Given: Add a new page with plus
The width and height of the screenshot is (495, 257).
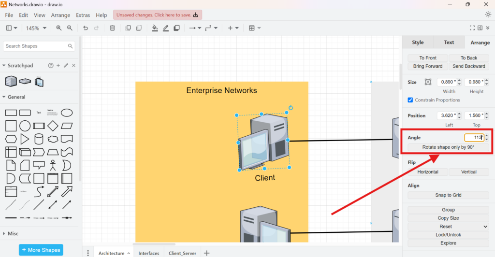Looking at the screenshot, I should 206,253.
